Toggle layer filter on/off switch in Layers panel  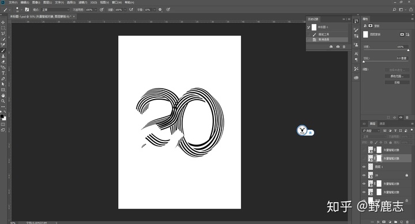412,130
